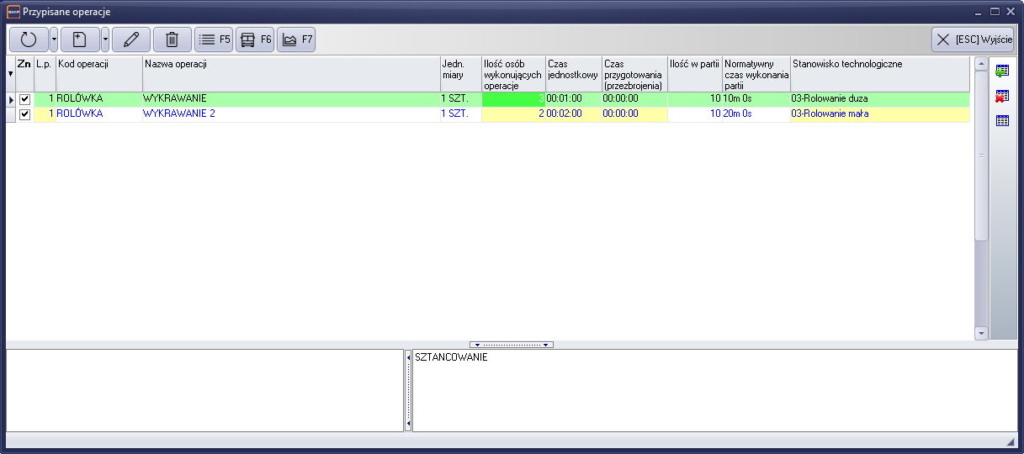Sort by Kod operacji column header
The height and width of the screenshot is (454, 1024).
coord(98,64)
